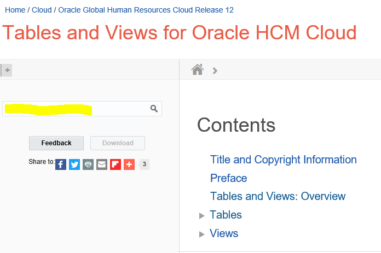Viewport: 381px width, 253px height.
Task: Open Oracle Global Human Resources Cloud Release 12 link
Action: (x=146, y=10)
